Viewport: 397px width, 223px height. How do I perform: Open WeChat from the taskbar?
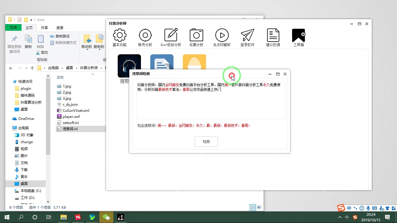[x=107, y=217]
